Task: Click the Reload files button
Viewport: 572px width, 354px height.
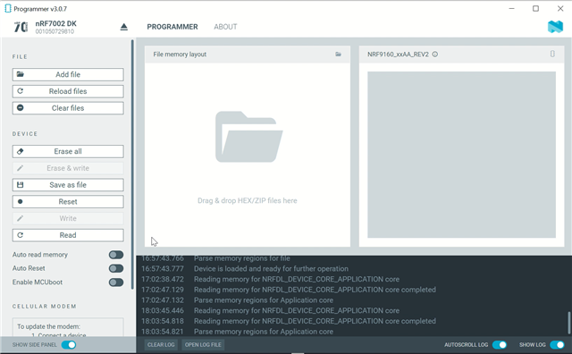Action: (x=68, y=91)
